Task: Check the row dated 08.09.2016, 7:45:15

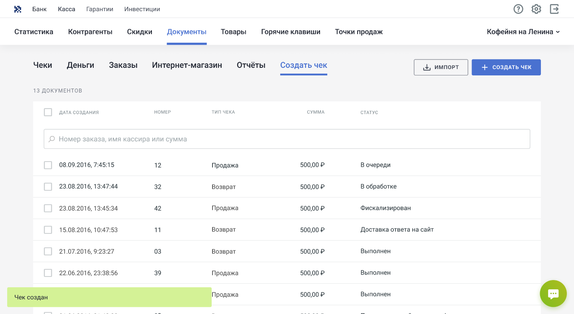Action: point(48,165)
